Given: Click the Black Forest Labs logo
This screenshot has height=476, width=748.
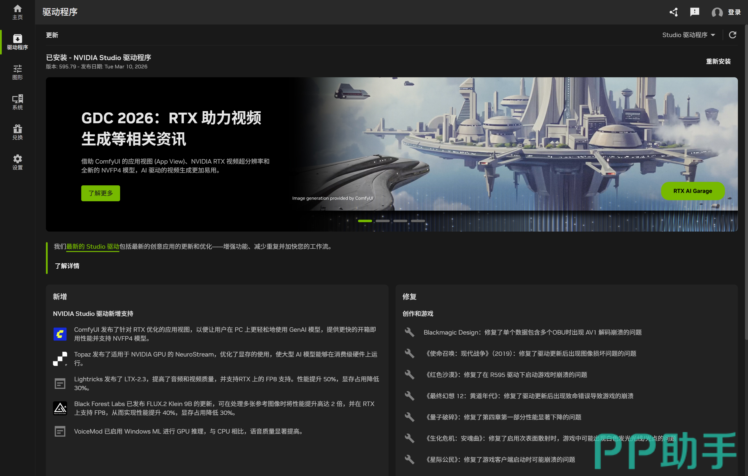Looking at the screenshot, I should tap(60, 408).
